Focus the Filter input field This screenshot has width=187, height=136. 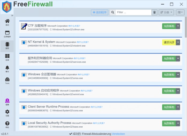tap(133, 12)
